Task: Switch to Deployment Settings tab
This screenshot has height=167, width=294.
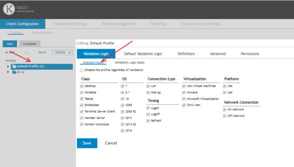Action: click(x=70, y=24)
